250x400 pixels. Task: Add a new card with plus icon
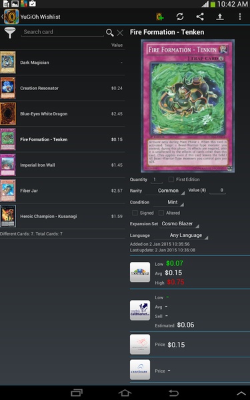[160, 17]
